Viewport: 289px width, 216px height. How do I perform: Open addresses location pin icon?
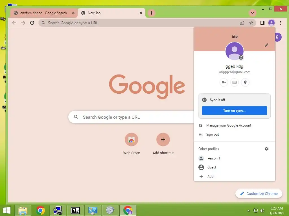[x=245, y=82]
